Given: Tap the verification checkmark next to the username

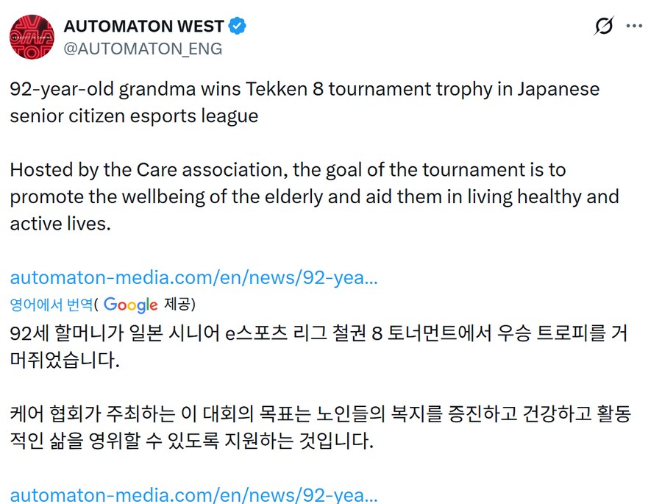Looking at the screenshot, I should coord(235,24).
